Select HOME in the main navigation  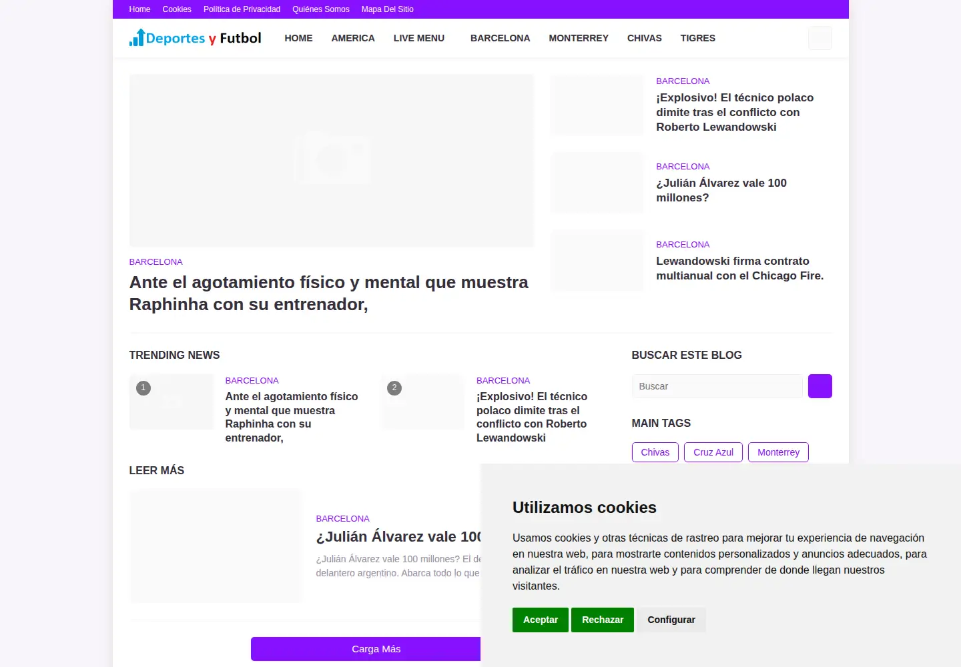tap(298, 38)
